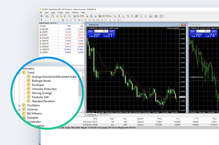Screen dimensions: 219x145
Task: Click the EURUSD BUY button
Action: (x=112, y=31)
